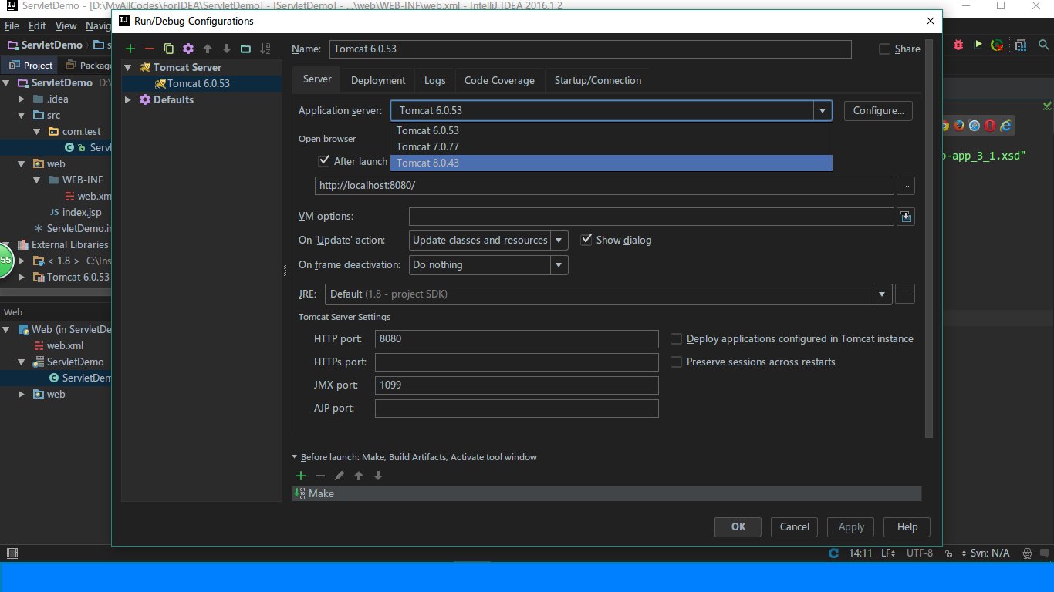Add a before launch task
The width and height of the screenshot is (1054, 592).
click(301, 476)
